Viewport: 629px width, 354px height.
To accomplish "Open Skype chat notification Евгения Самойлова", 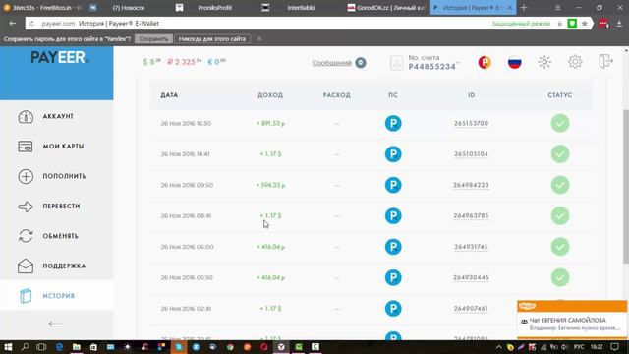I will click(572, 324).
